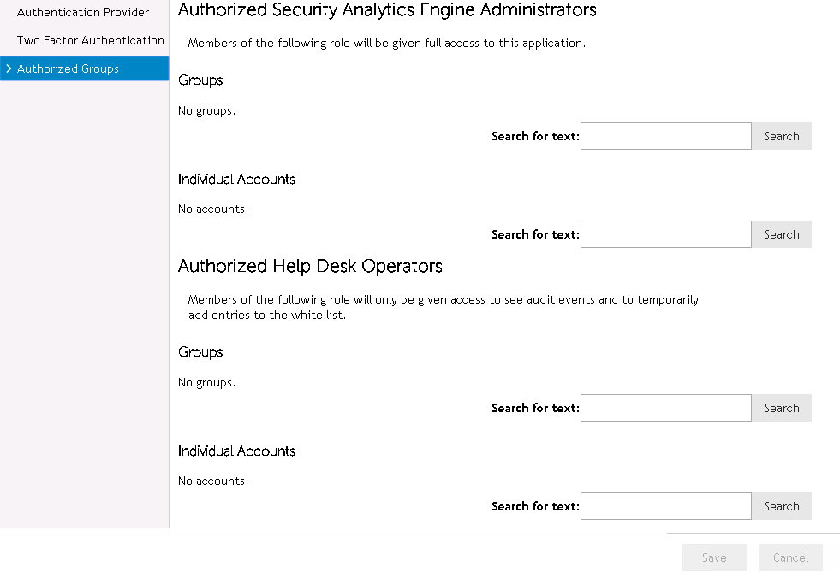Open the Authentication Provider page
This screenshot has width=840, height=578.
(83, 13)
